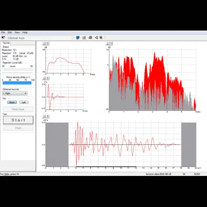Click the context help arrow icon
Screen dimensions: 207x207
(3, 38)
